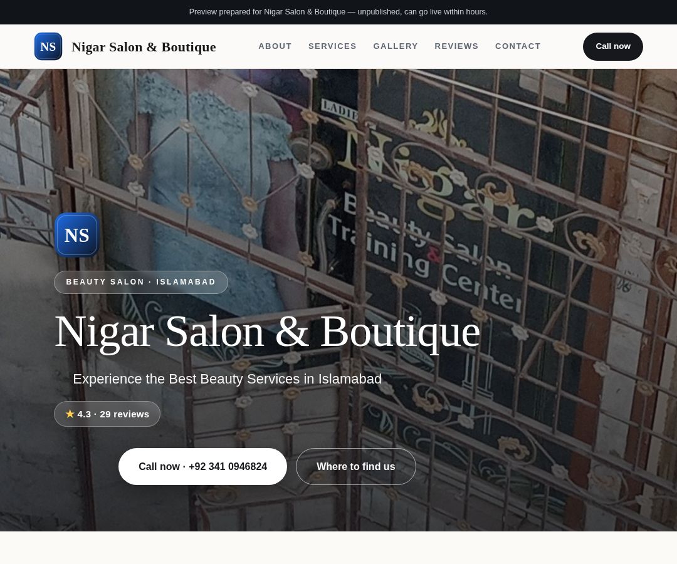This screenshot has height=564, width=677.
Task: Click Where to find us button
Action: pyautogui.click(x=356, y=466)
